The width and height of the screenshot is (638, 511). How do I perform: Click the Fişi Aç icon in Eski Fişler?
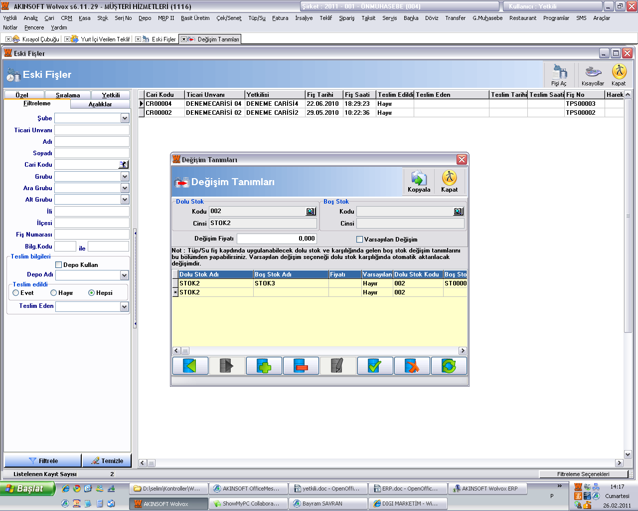559,75
